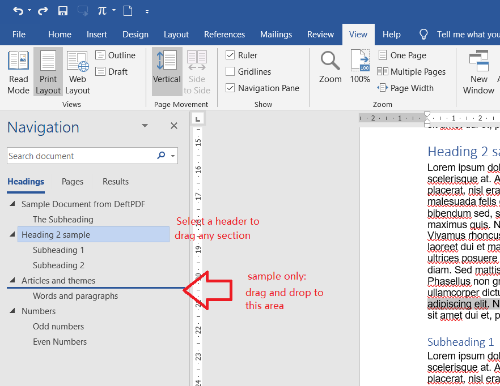The height and width of the screenshot is (386, 500).
Task: Select the Odd numbers heading
Action: pos(58,327)
